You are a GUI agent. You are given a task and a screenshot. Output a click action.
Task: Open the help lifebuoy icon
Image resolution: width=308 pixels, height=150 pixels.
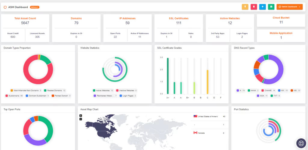click(301, 143)
